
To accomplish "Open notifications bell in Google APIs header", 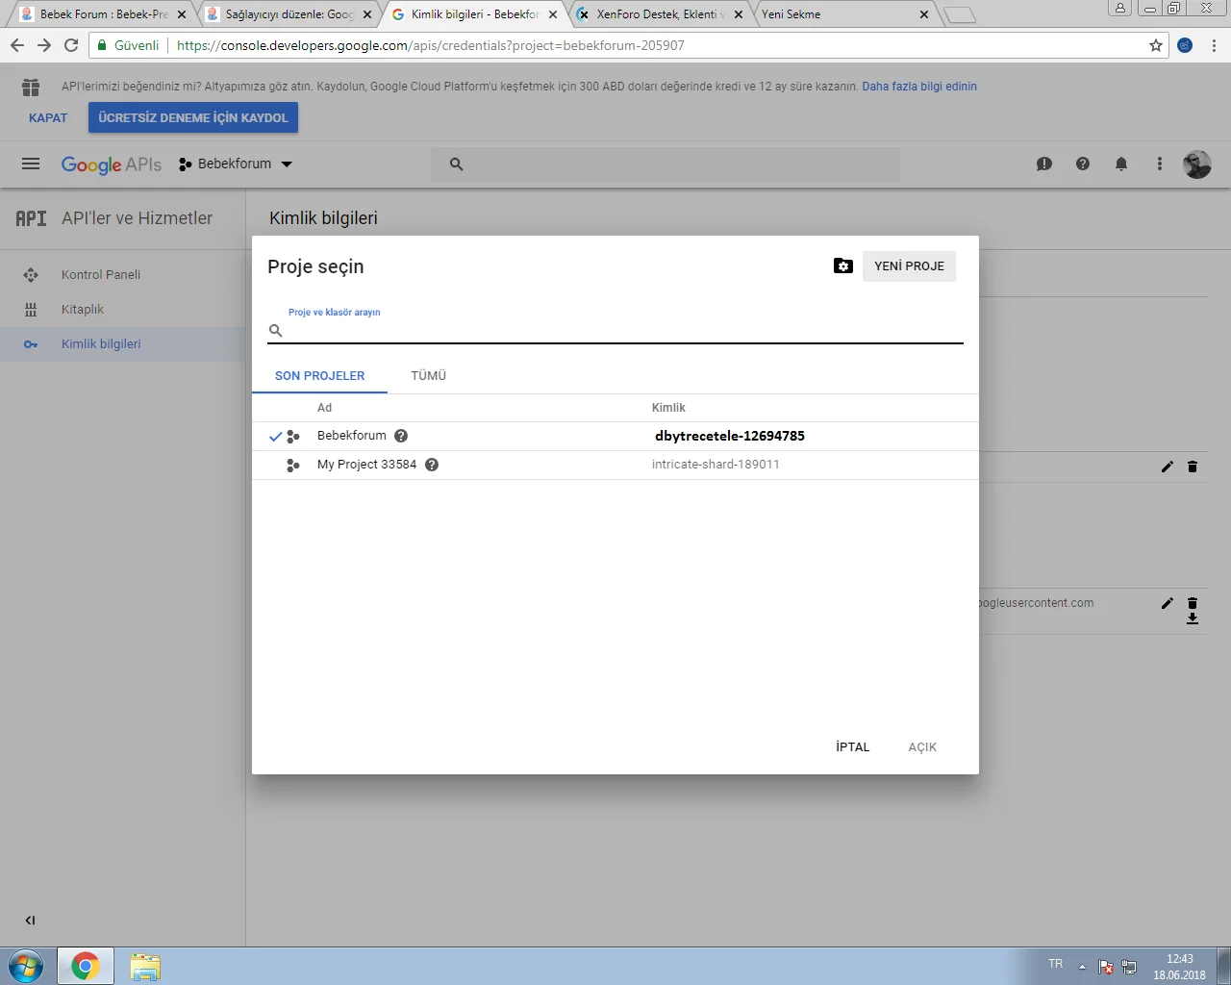I will (x=1120, y=164).
